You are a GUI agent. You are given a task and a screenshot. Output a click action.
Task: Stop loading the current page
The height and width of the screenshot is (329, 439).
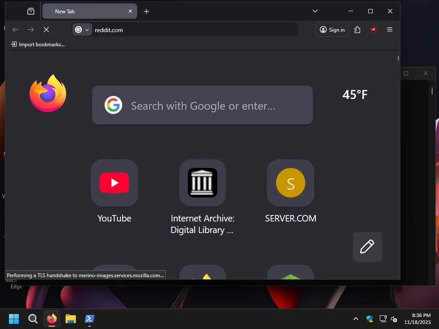point(46,30)
